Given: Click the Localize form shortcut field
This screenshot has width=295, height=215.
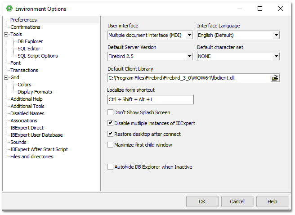Looking at the screenshot, I should coord(151,99).
